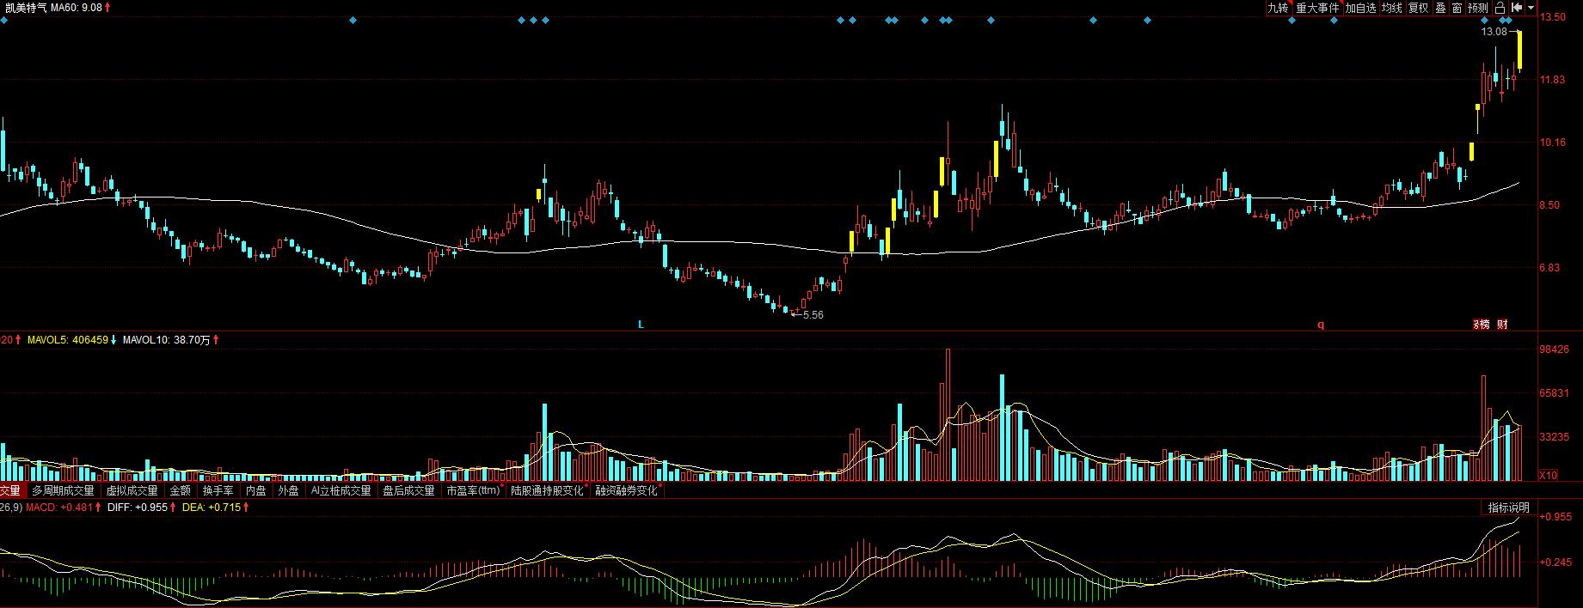The width and height of the screenshot is (1583, 608).
Task: Switch to AI立桩成交量 tab
Action: pos(341,491)
